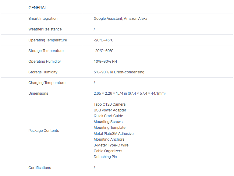Select the Smart Integration row label
The image size is (234, 176).
[x=43, y=19]
